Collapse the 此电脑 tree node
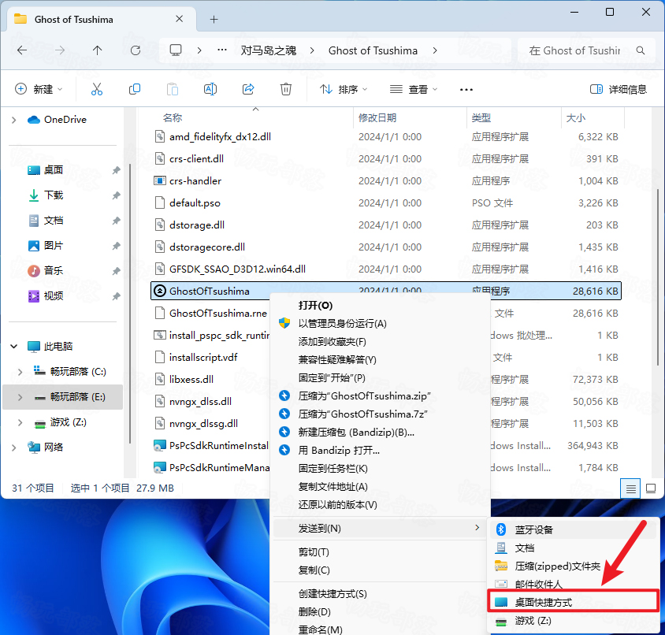Viewport: 665px width, 635px height. pos(14,347)
